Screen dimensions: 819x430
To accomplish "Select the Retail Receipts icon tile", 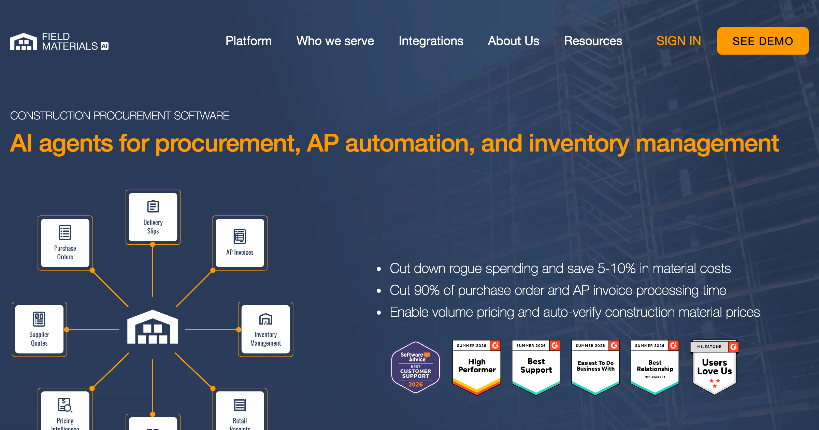I will tap(240, 410).
